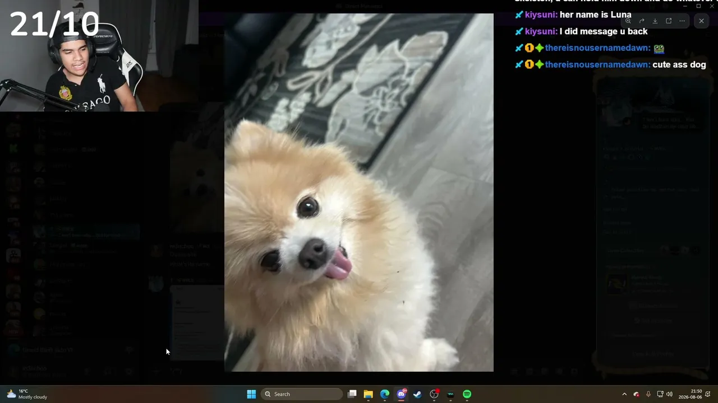Click the taskbar Search box

coord(302,394)
